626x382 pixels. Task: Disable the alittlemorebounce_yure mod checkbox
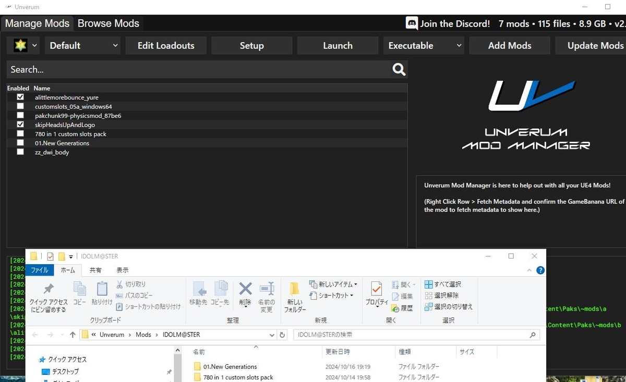point(20,97)
